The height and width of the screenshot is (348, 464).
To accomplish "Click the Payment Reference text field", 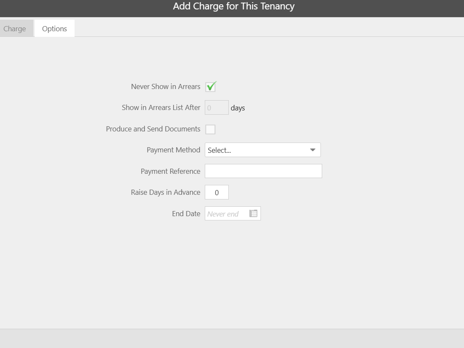I will (x=263, y=171).
